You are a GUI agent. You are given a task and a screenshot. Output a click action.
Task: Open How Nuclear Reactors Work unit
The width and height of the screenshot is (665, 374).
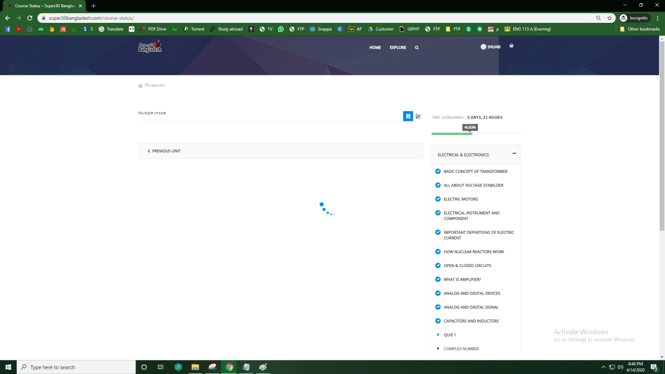[x=474, y=252]
